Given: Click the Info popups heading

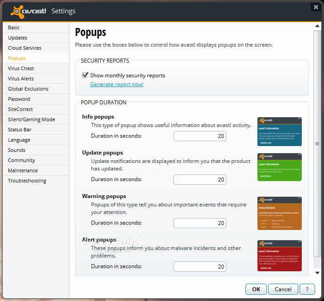Looking at the screenshot, I should pos(98,117).
